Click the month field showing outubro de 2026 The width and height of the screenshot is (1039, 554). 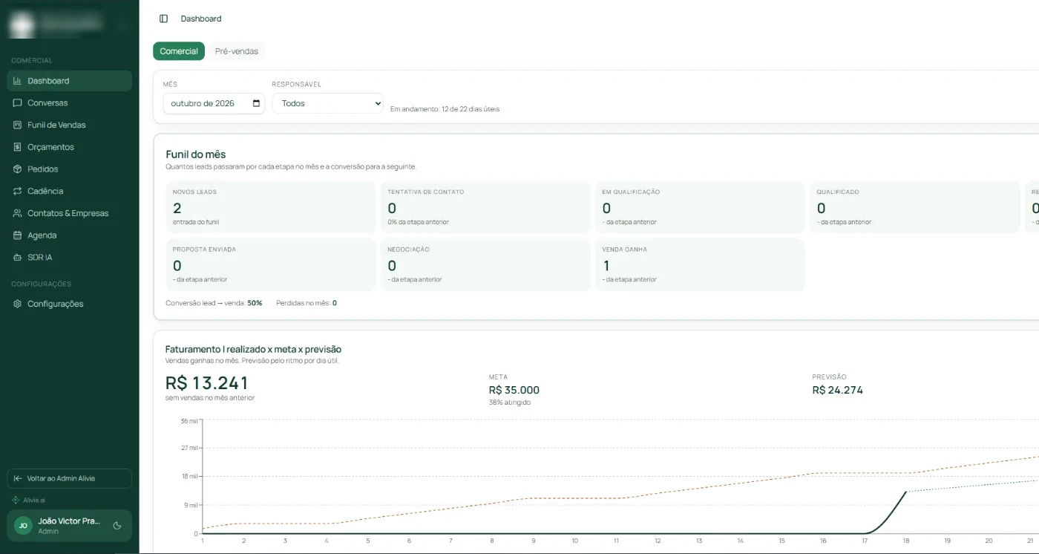214,103
